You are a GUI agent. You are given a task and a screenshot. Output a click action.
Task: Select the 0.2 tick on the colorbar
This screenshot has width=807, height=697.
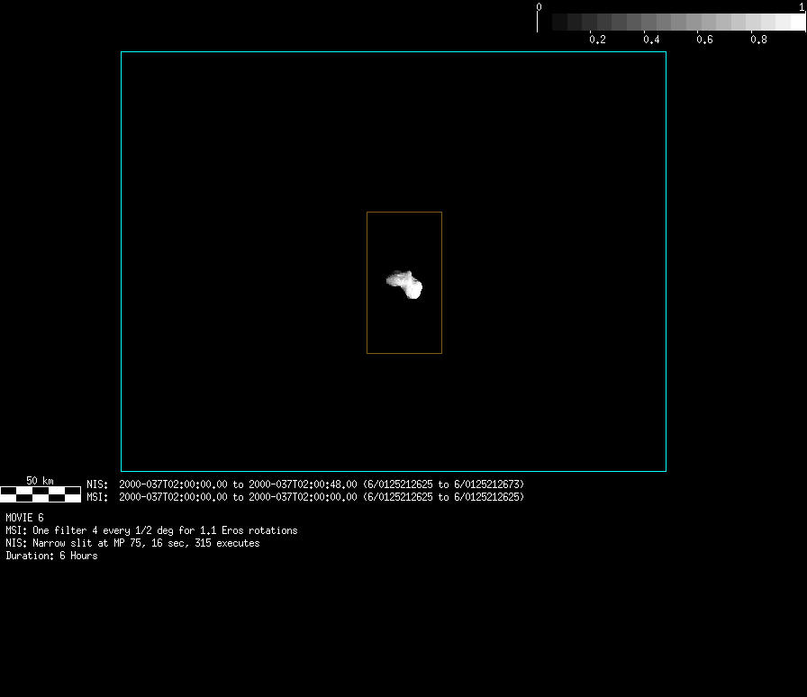(597, 40)
